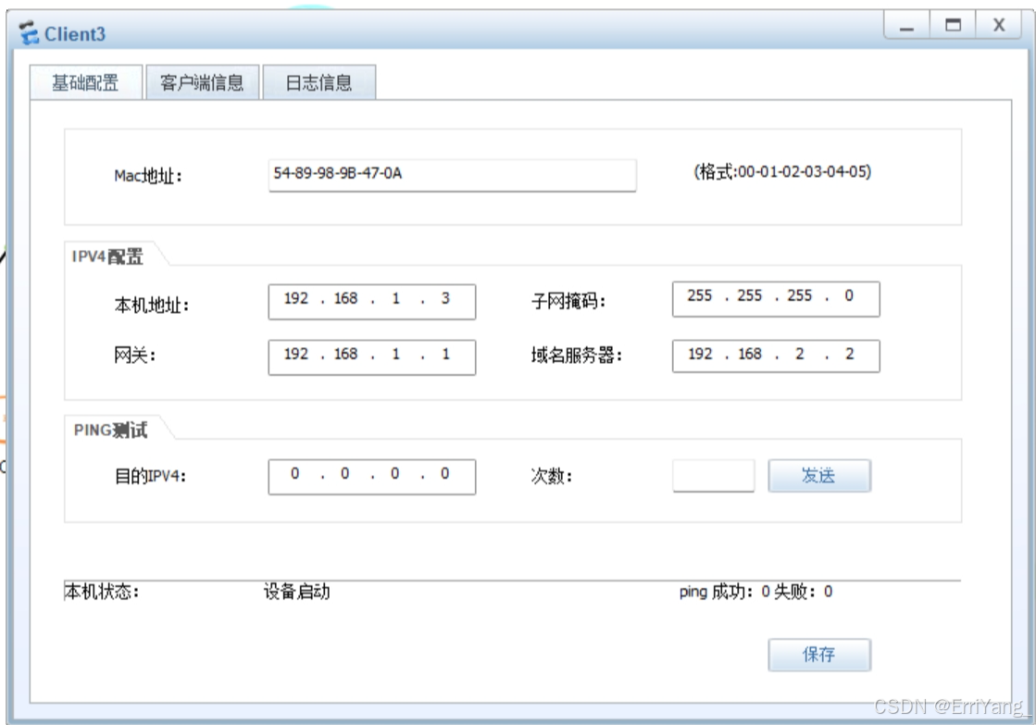Click the 次数: label

pos(552,476)
